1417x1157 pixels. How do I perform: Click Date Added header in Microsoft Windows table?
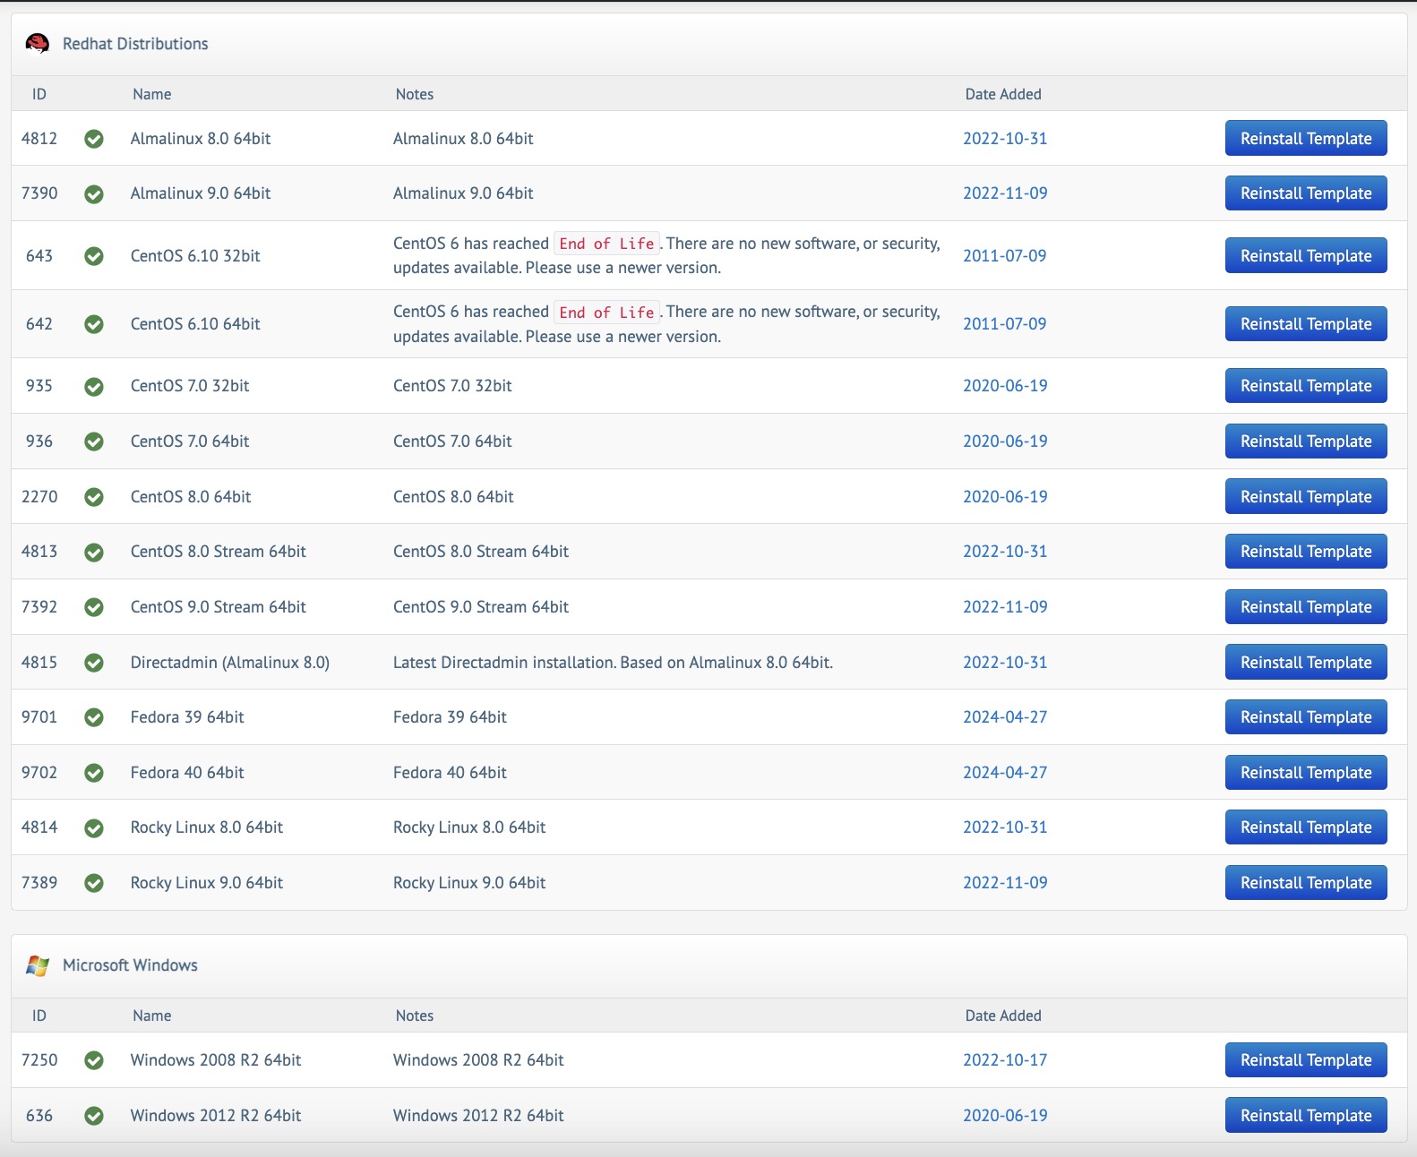pyautogui.click(x=1003, y=1016)
